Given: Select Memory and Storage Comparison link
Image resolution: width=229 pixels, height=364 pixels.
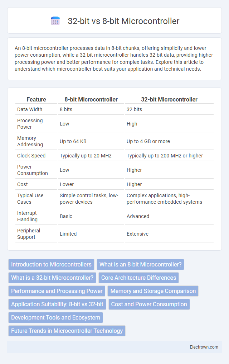Looking at the screenshot, I should (x=153, y=291).
